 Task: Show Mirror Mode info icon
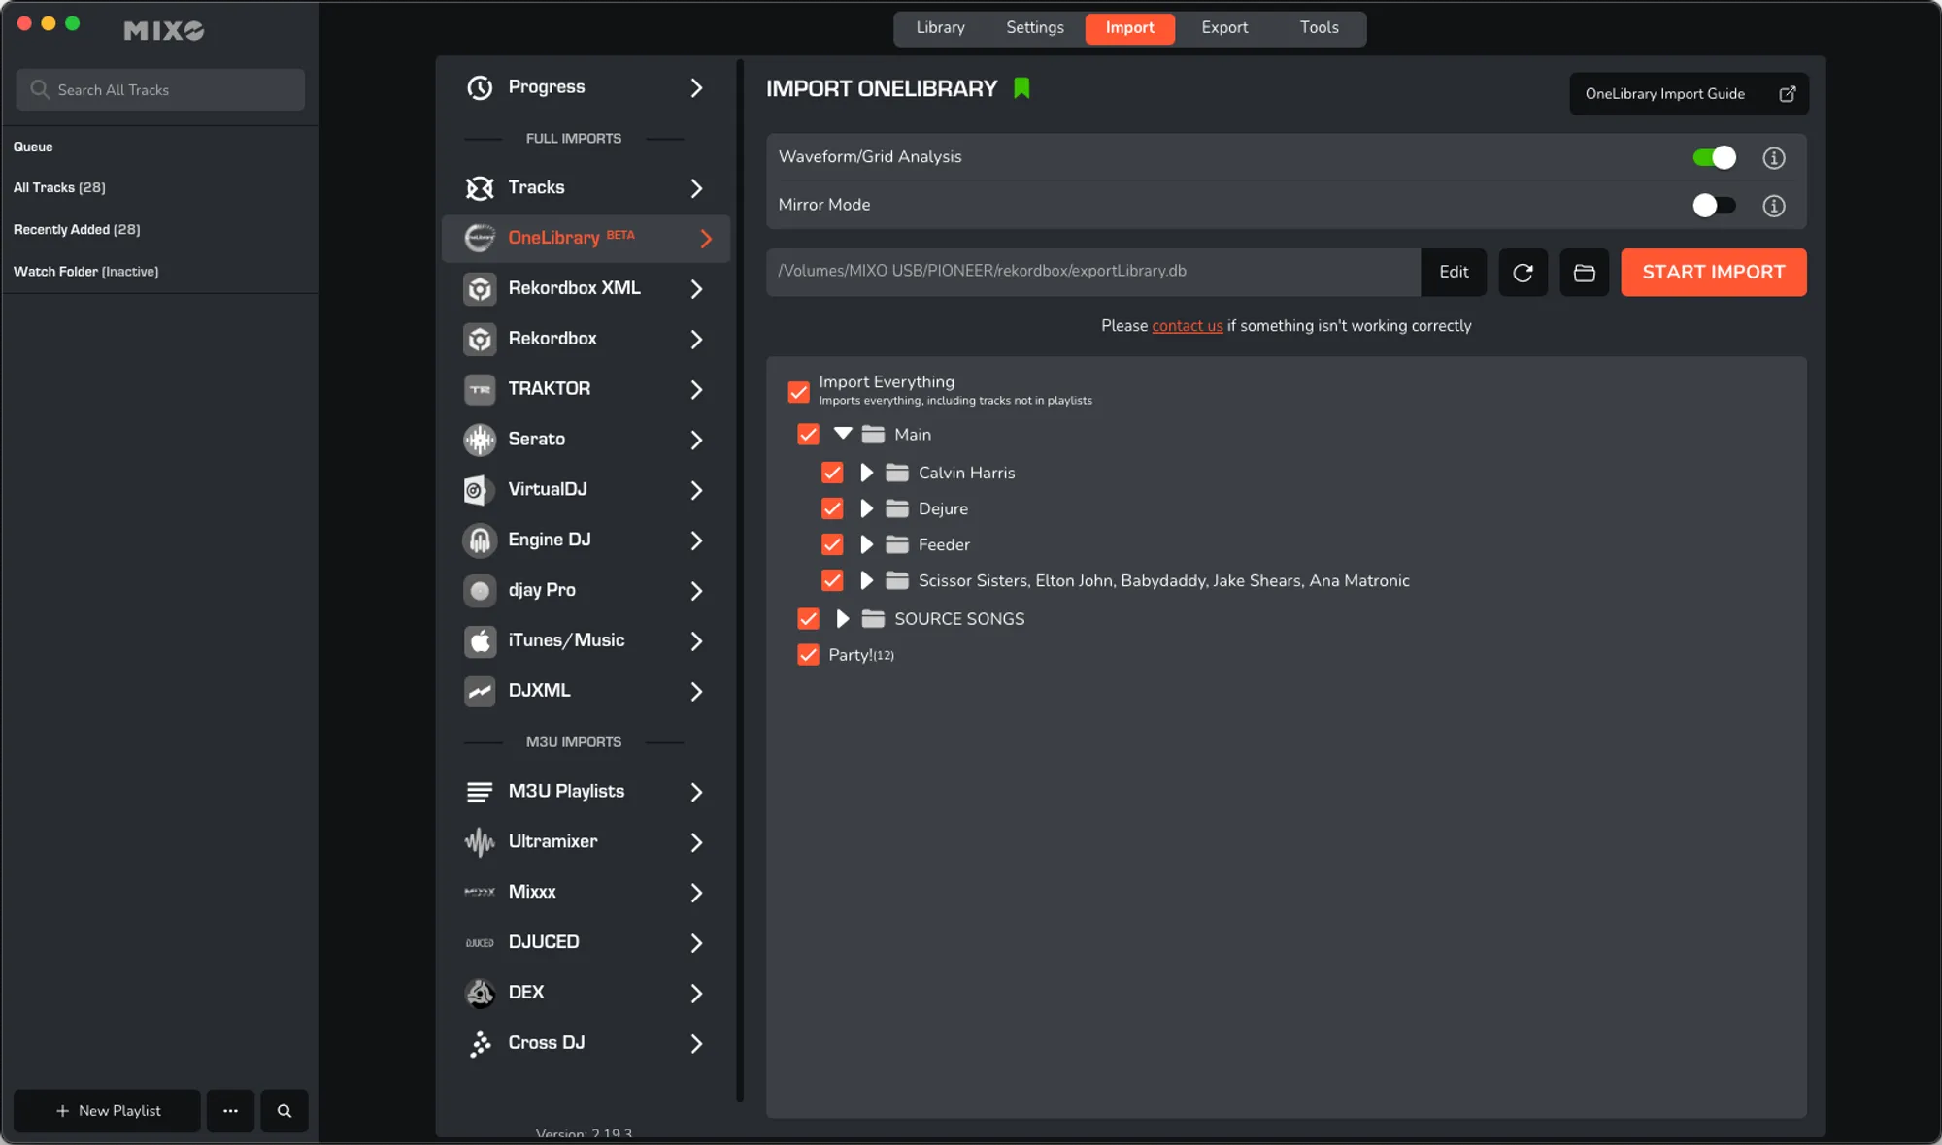(x=1774, y=206)
